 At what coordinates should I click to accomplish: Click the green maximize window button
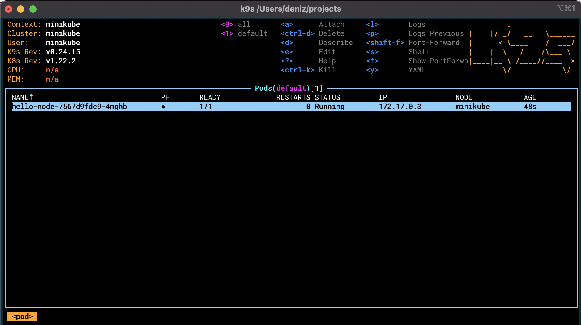coord(33,9)
